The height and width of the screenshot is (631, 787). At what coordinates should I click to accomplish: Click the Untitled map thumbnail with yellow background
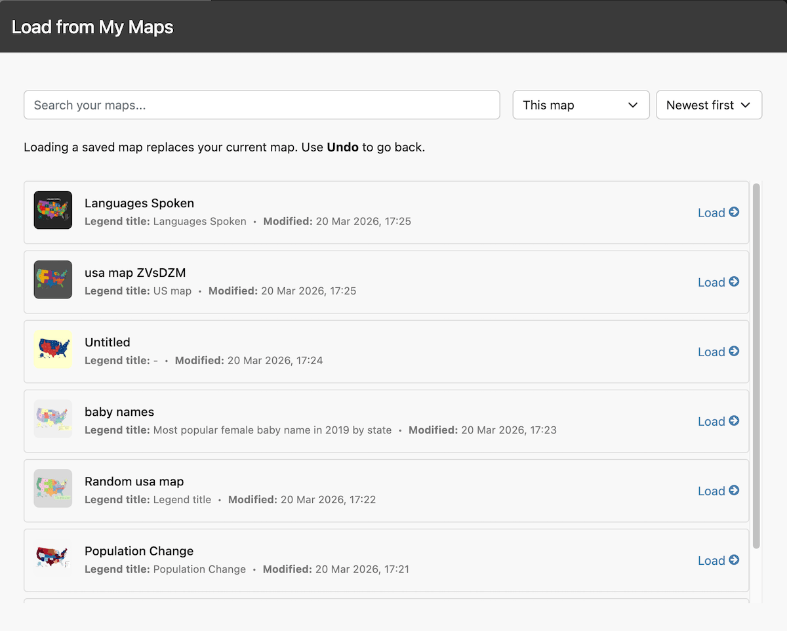click(x=53, y=349)
